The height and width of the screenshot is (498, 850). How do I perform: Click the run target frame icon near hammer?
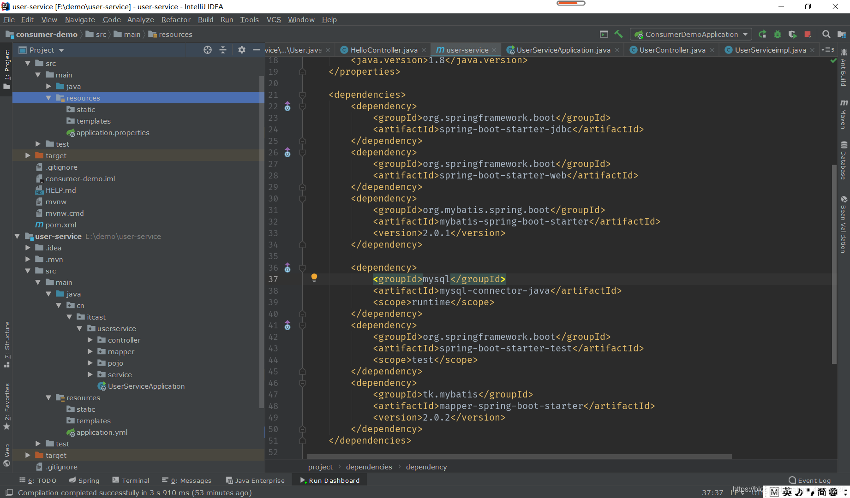604,34
